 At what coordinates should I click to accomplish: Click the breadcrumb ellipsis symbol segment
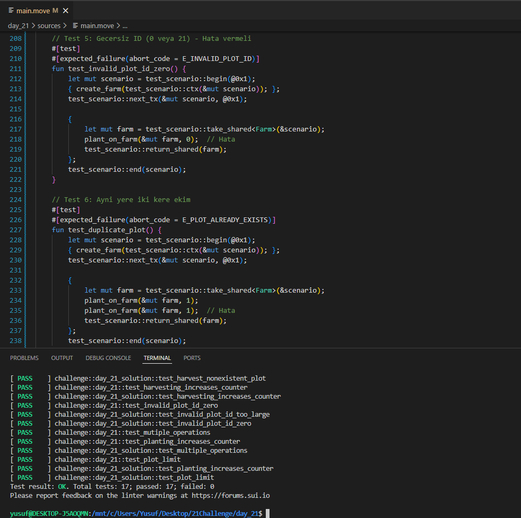[x=125, y=25]
